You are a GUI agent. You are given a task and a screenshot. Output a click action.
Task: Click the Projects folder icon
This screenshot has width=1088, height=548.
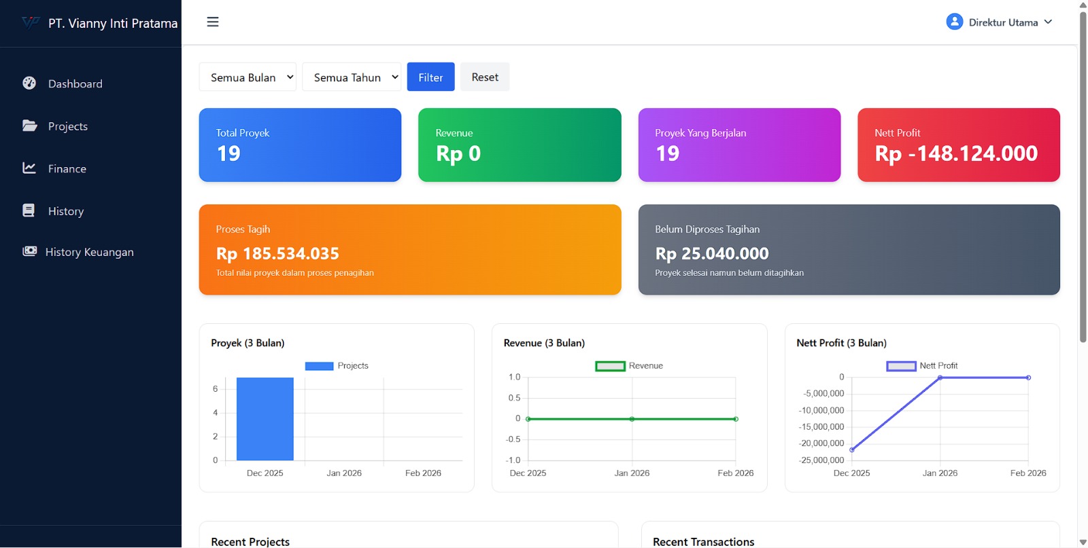click(x=29, y=126)
